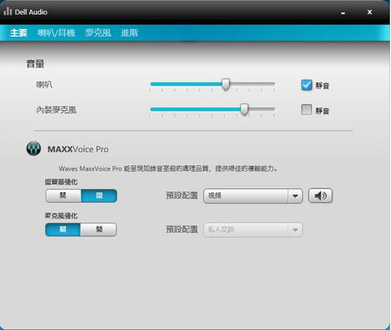Image resolution: width=391 pixels, height=330 pixels.
Task: Minimize the Dell Audio window
Action: coord(343,12)
